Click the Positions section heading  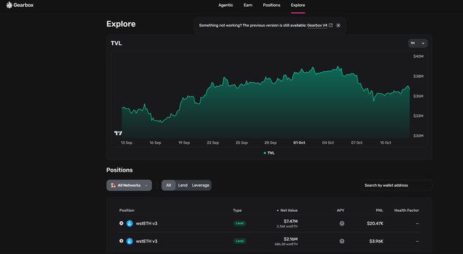119,170
